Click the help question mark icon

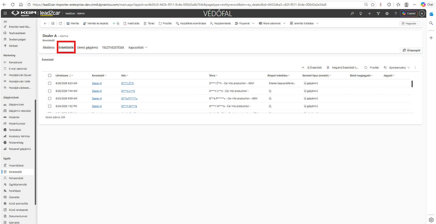point(396,13)
